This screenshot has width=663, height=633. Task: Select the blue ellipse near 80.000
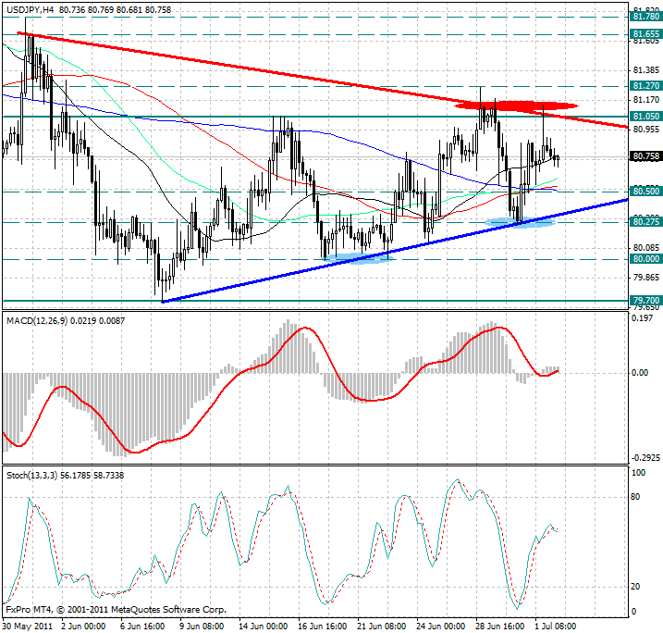click(360, 258)
